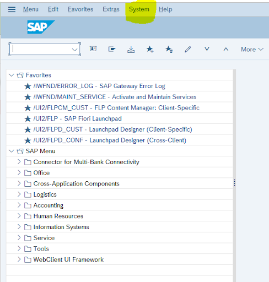Click the Accounting folder icon
This screenshot has width=269, height=282.
tap(28, 205)
